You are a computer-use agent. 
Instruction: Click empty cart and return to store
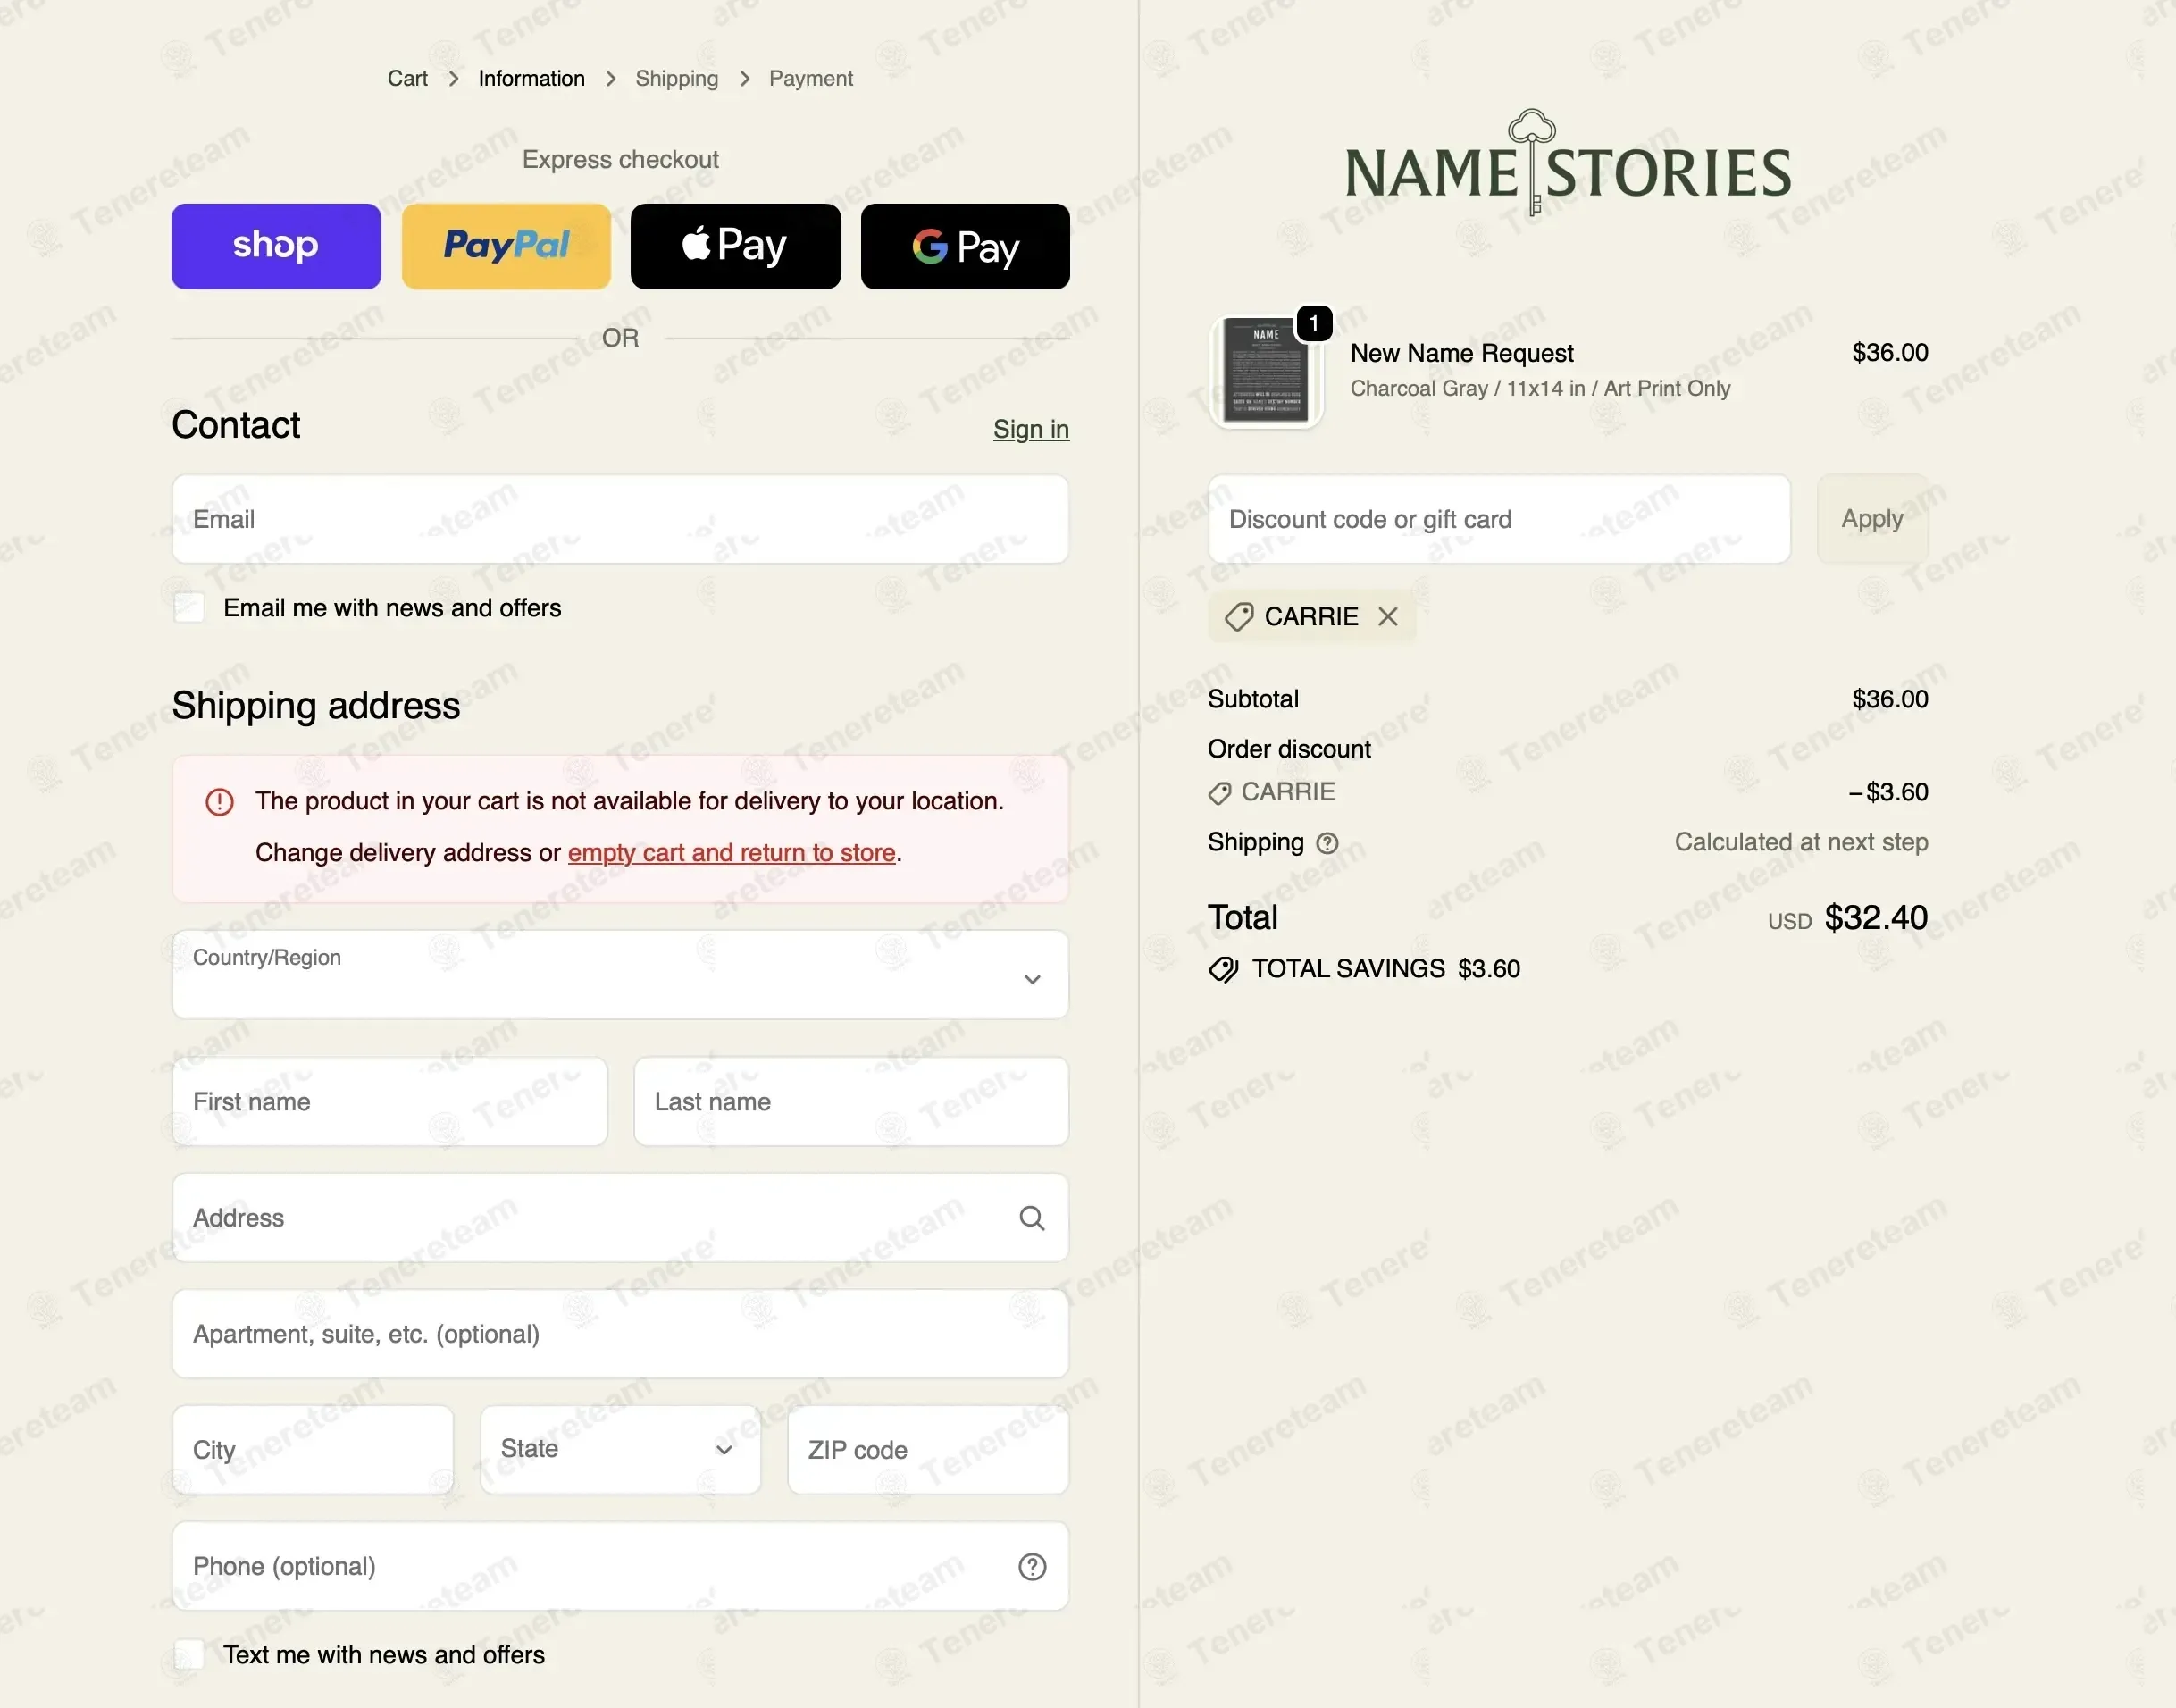731,852
